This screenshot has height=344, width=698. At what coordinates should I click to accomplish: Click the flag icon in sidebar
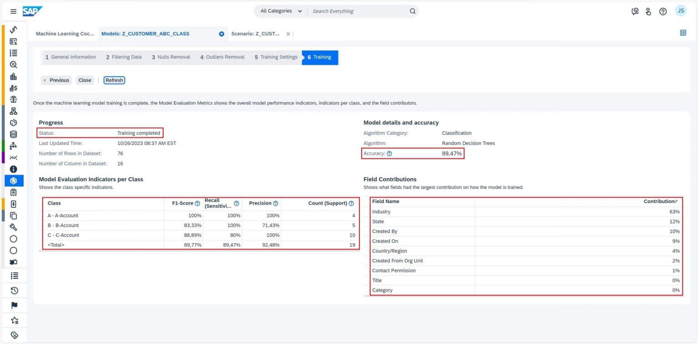coord(14,305)
